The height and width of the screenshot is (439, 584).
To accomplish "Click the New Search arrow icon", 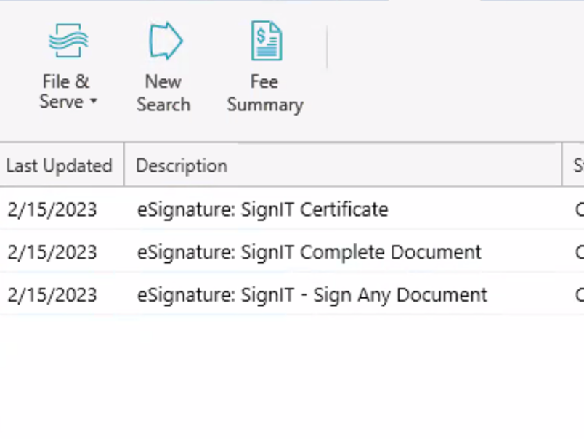I will [x=165, y=41].
